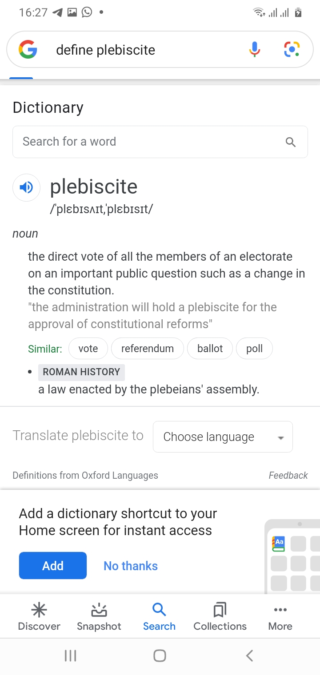Expand the Choose language dropdown
The image size is (320, 675).
click(x=223, y=437)
